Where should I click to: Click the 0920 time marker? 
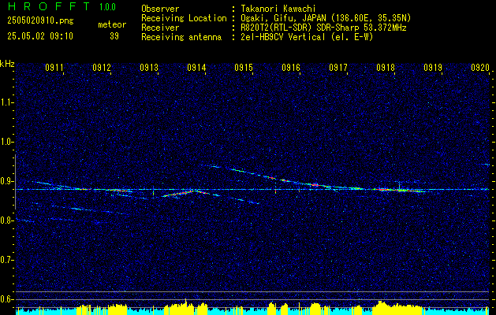[x=480, y=67]
